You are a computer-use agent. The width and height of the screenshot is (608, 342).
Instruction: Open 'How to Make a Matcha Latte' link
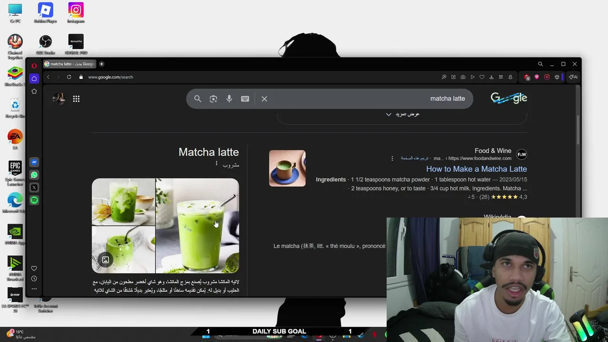[476, 169]
